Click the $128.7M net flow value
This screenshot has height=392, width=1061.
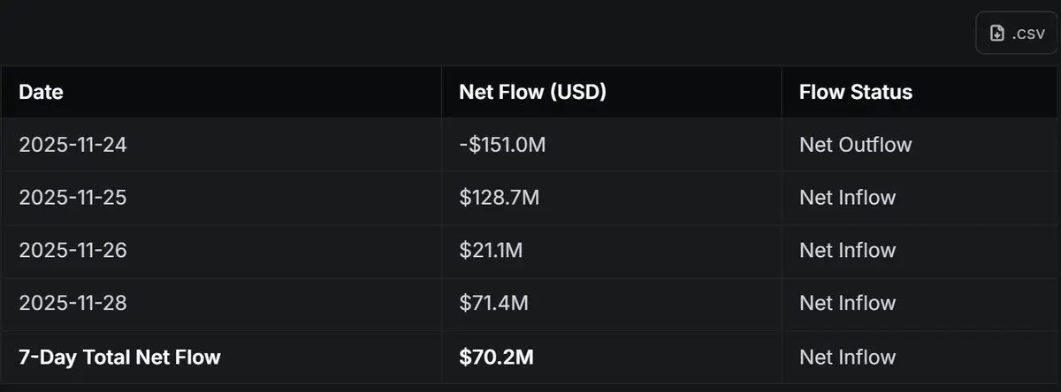tap(499, 198)
